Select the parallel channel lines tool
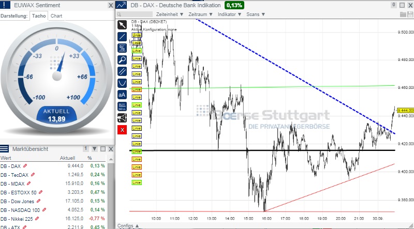This screenshot has height=229, width=414. [122, 71]
